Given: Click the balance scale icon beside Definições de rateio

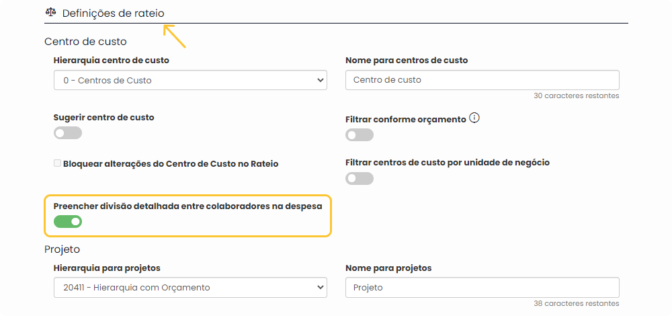Looking at the screenshot, I should click(x=51, y=12).
